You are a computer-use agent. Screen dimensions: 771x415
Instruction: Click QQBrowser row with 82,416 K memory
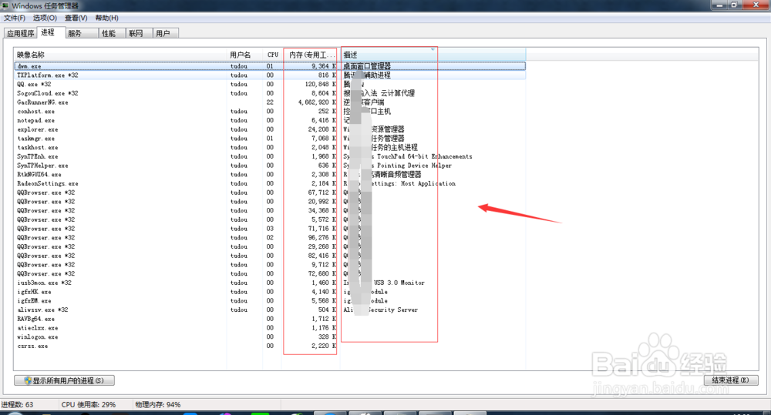tap(270, 256)
